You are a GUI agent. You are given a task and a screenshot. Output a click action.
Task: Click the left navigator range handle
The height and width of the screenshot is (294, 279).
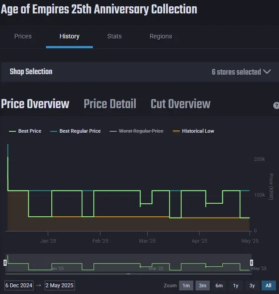coord(5,263)
